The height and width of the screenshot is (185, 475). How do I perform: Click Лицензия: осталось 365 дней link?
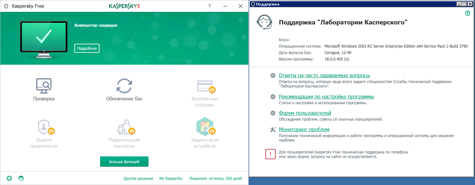215,179
